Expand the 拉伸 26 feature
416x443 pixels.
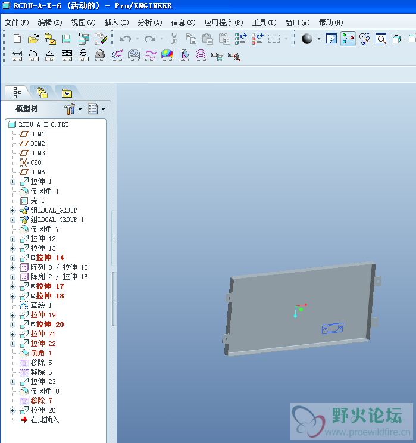pyautogui.click(x=12, y=410)
